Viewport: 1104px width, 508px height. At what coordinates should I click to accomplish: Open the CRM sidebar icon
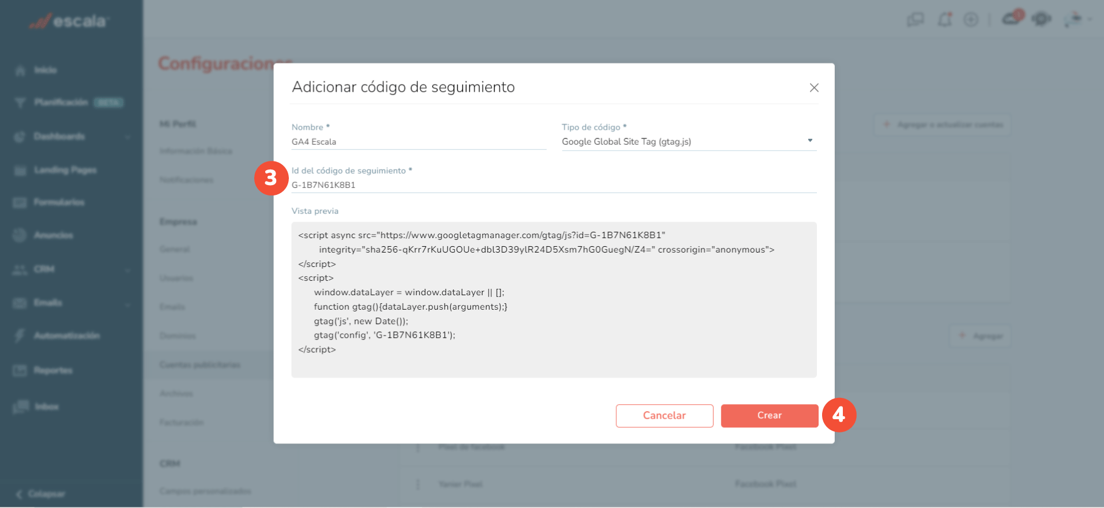(x=20, y=269)
